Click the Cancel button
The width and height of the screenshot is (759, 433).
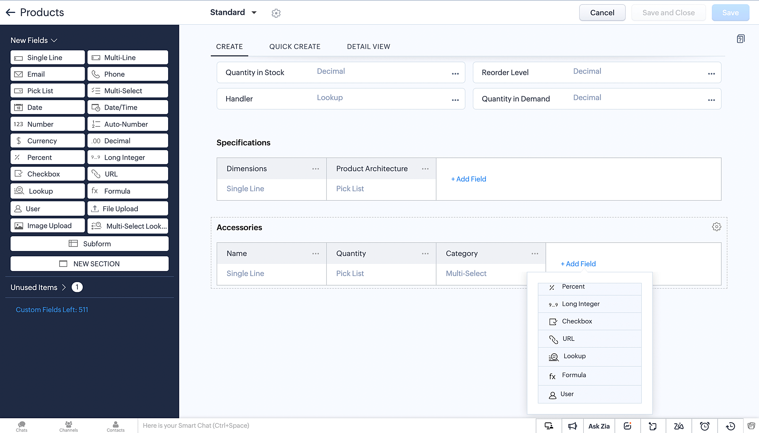pyautogui.click(x=602, y=13)
